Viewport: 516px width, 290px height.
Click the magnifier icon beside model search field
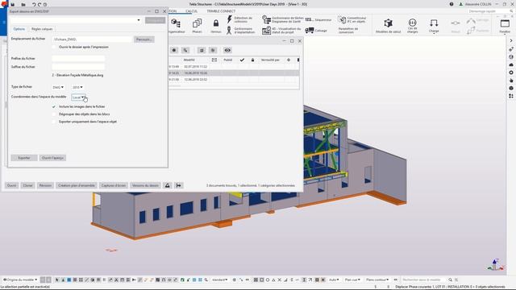click(450, 280)
